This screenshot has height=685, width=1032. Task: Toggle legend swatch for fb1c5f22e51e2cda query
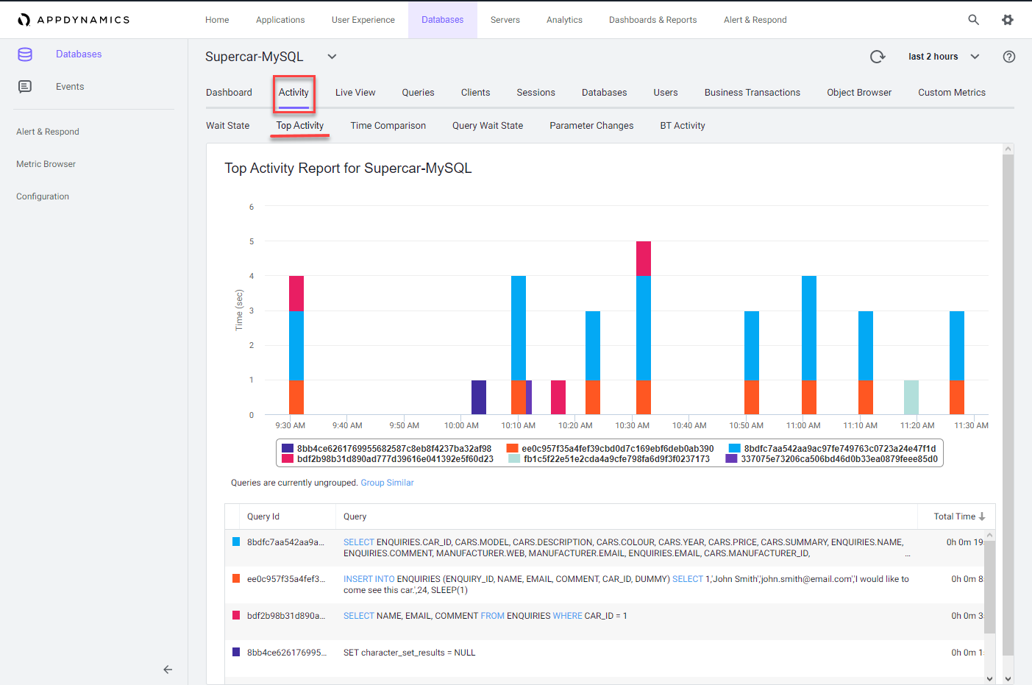click(514, 458)
